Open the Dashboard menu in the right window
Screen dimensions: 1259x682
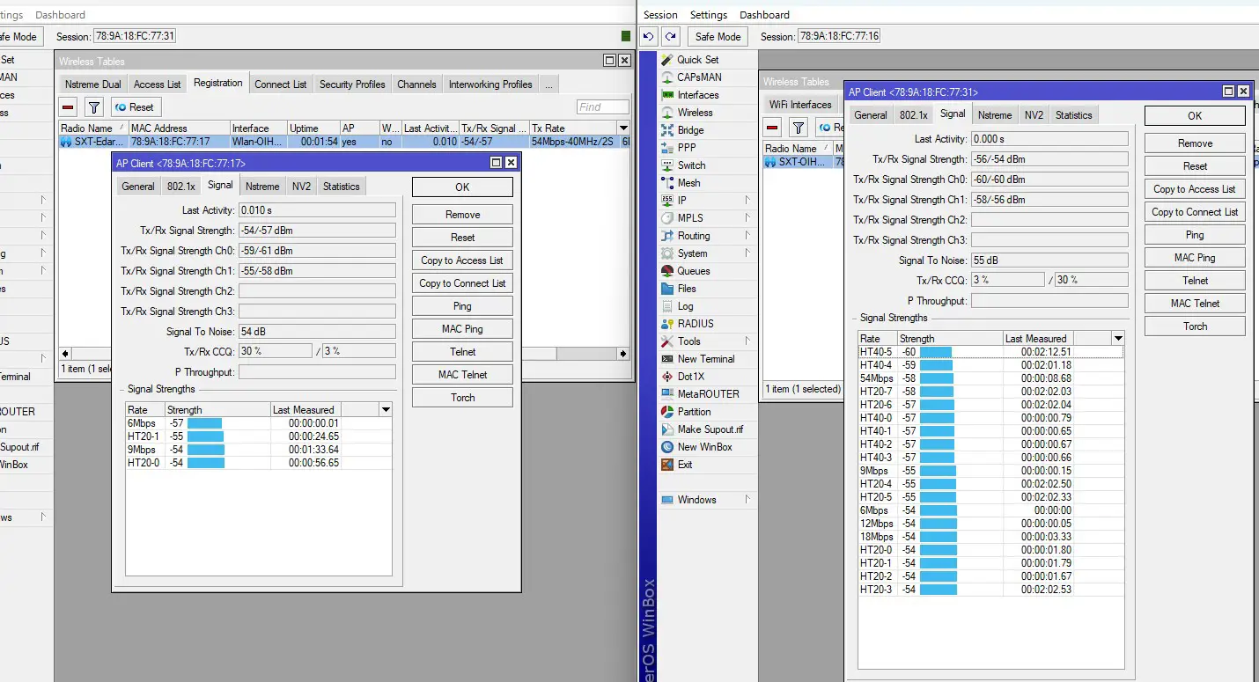click(x=764, y=15)
